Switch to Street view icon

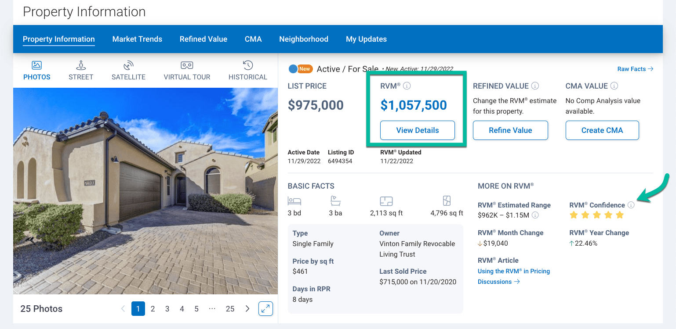pyautogui.click(x=81, y=65)
